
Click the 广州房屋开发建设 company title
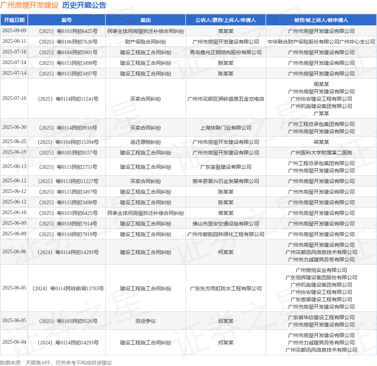click(x=30, y=5)
